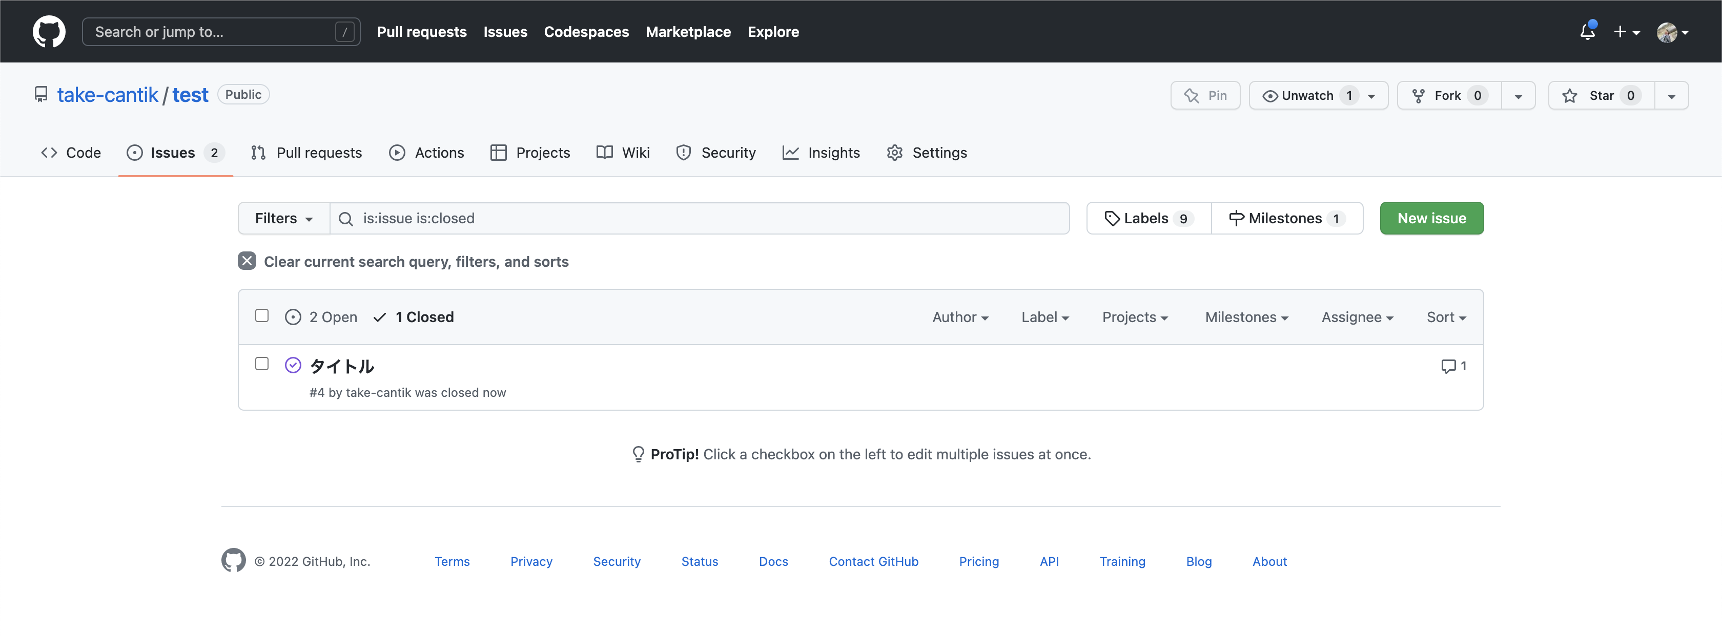Image resolution: width=1722 pixels, height=636 pixels.
Task: Check the select-all issues checkbox
Action: pos(261,315)
